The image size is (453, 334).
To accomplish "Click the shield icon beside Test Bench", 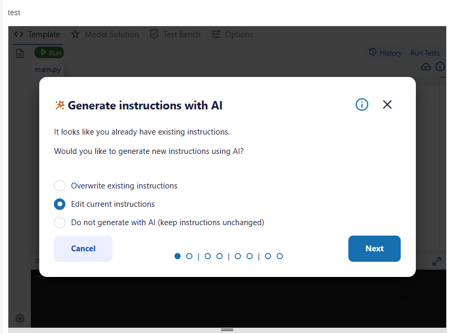I will 153,34.
